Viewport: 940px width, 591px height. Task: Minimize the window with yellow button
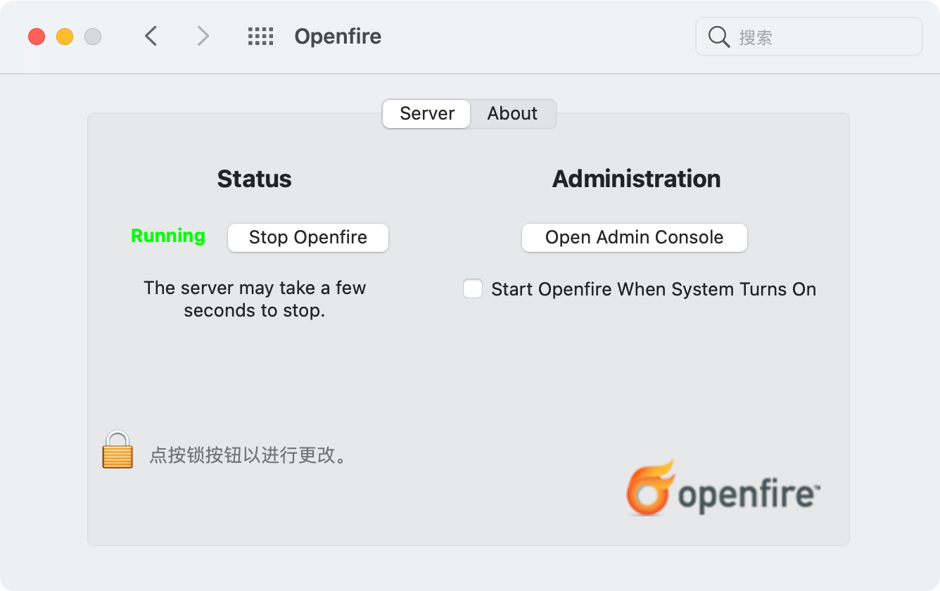(65, 37)
